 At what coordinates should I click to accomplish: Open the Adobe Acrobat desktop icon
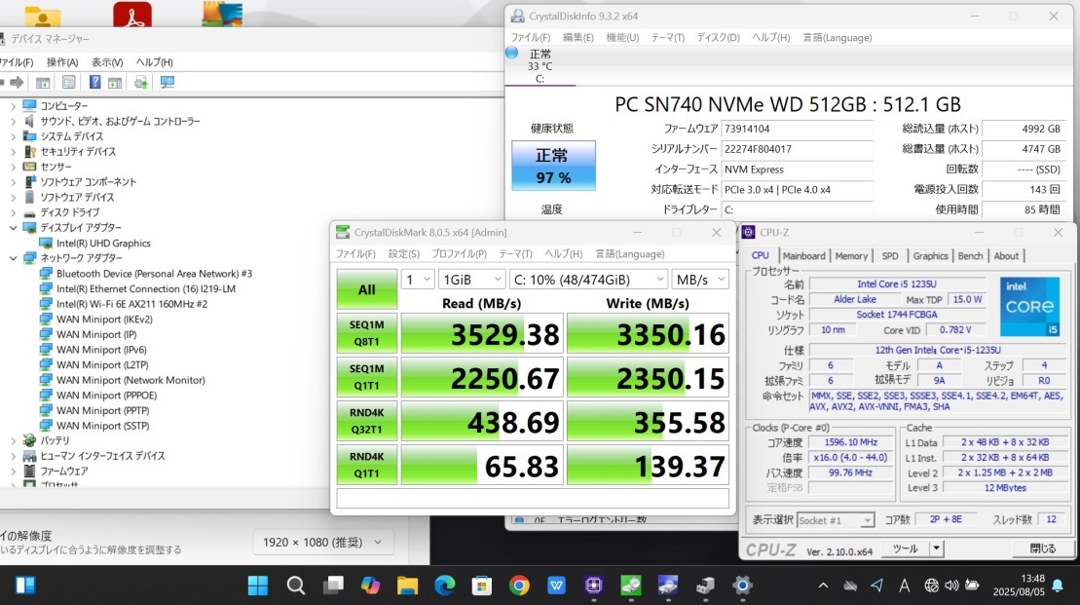[x=132, y=14]
